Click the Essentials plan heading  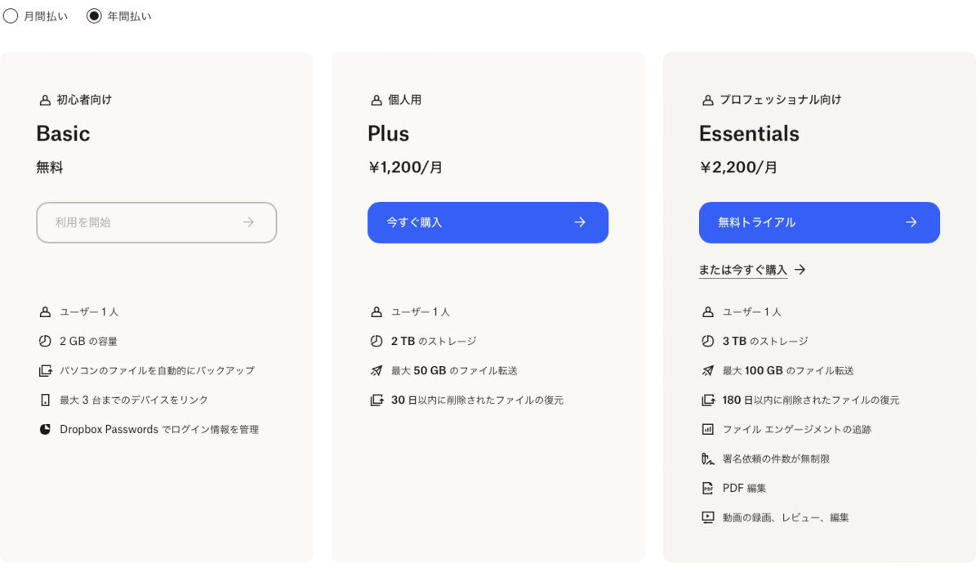point(749,134)
